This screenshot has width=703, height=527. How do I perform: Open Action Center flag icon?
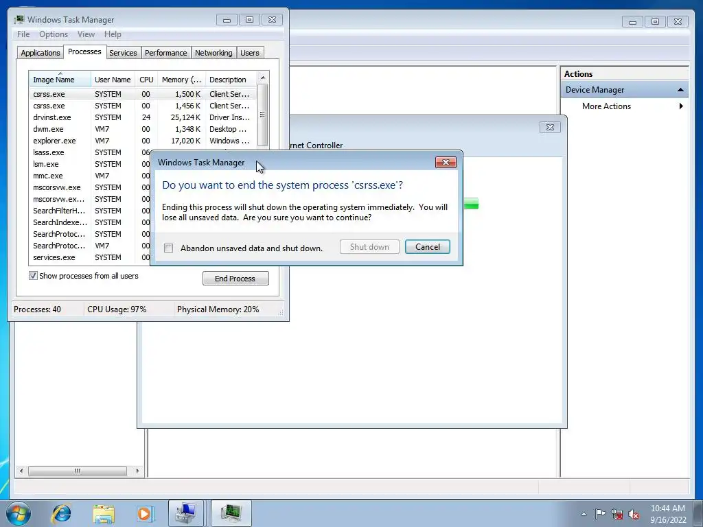click(600, 513)
